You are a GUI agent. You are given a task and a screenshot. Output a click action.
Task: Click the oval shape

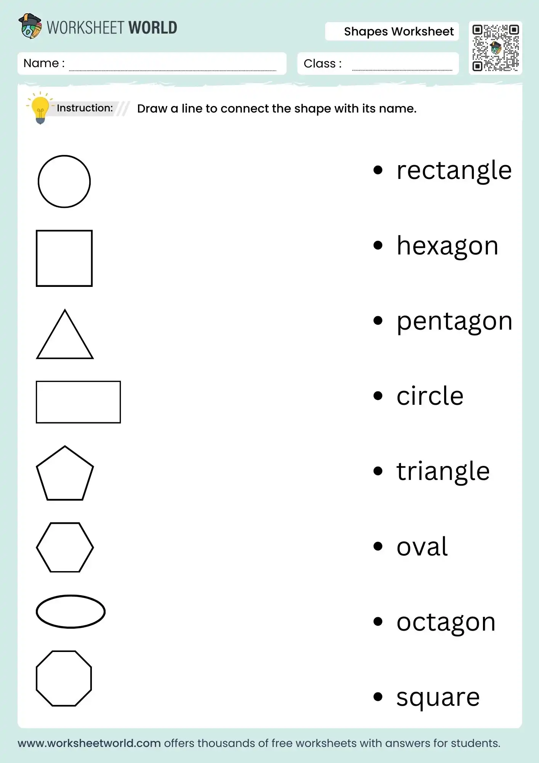point(71,612)
